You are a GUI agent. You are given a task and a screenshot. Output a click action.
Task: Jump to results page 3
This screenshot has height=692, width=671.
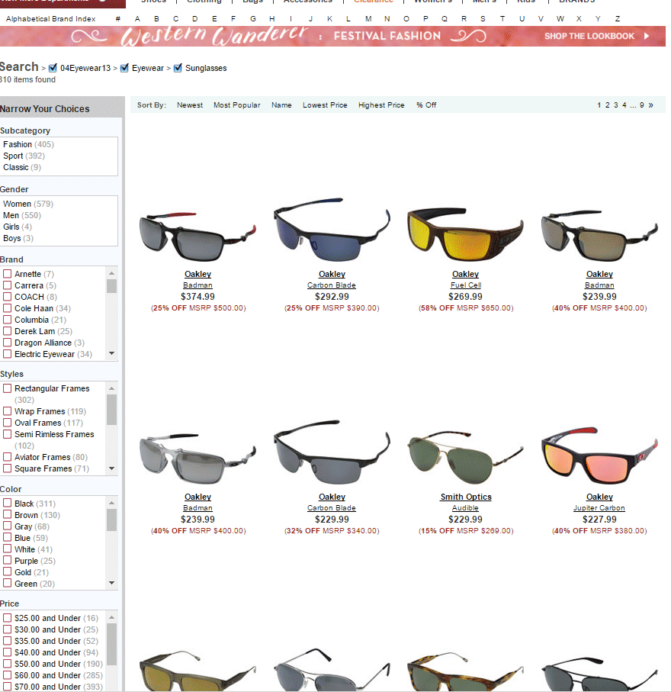[x=616, y=105]
